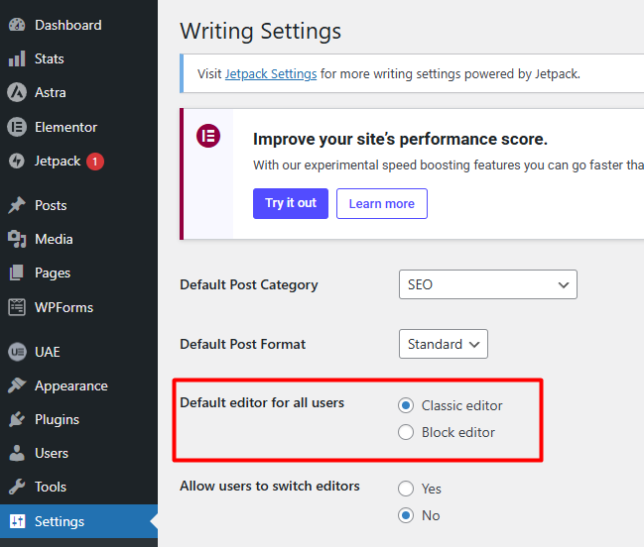
Task: Open the Default Post Category dropdown
Action: [487, 284]
